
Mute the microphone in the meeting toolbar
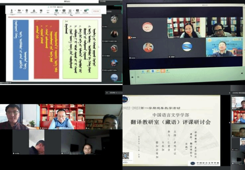[12, 11]
